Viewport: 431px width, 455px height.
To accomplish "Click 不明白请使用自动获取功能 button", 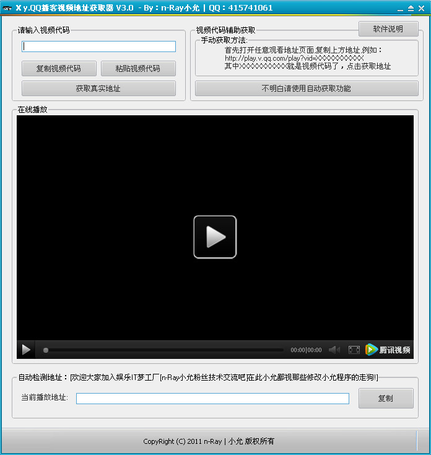I will click(x=307, y=88).
